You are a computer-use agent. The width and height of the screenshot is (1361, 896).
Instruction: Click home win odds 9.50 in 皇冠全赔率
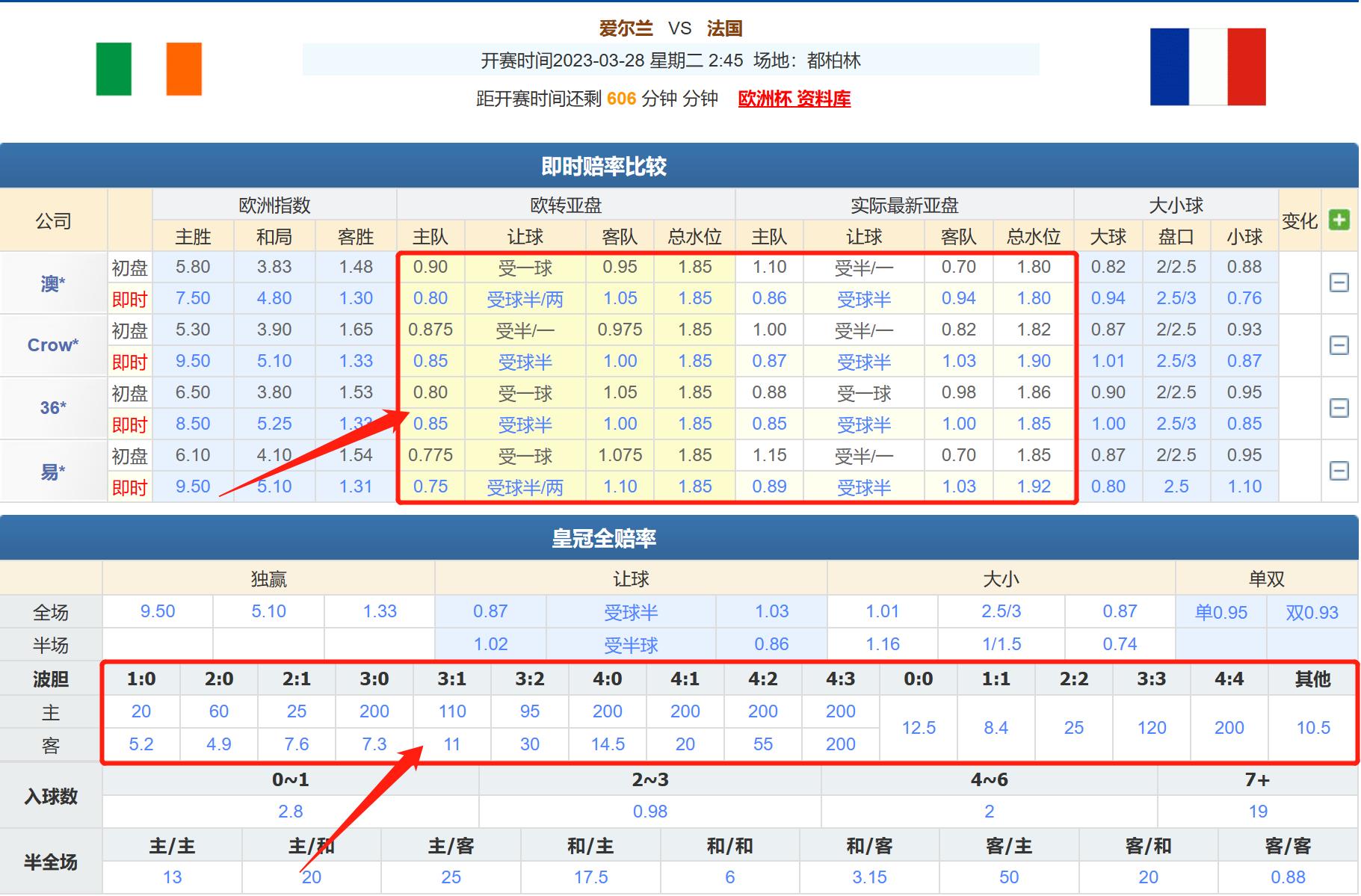157,611
